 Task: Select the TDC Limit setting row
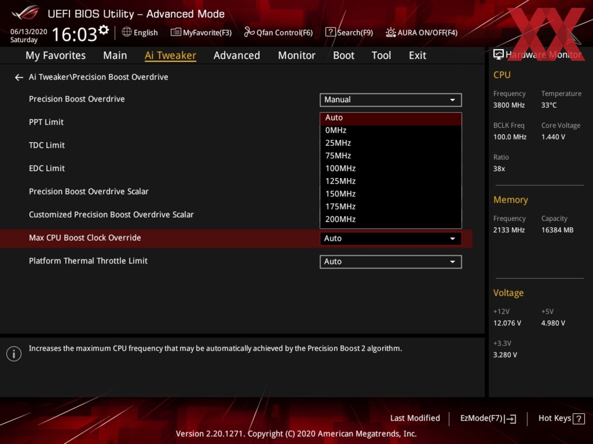pyautogui.click(x=47, y=145)
